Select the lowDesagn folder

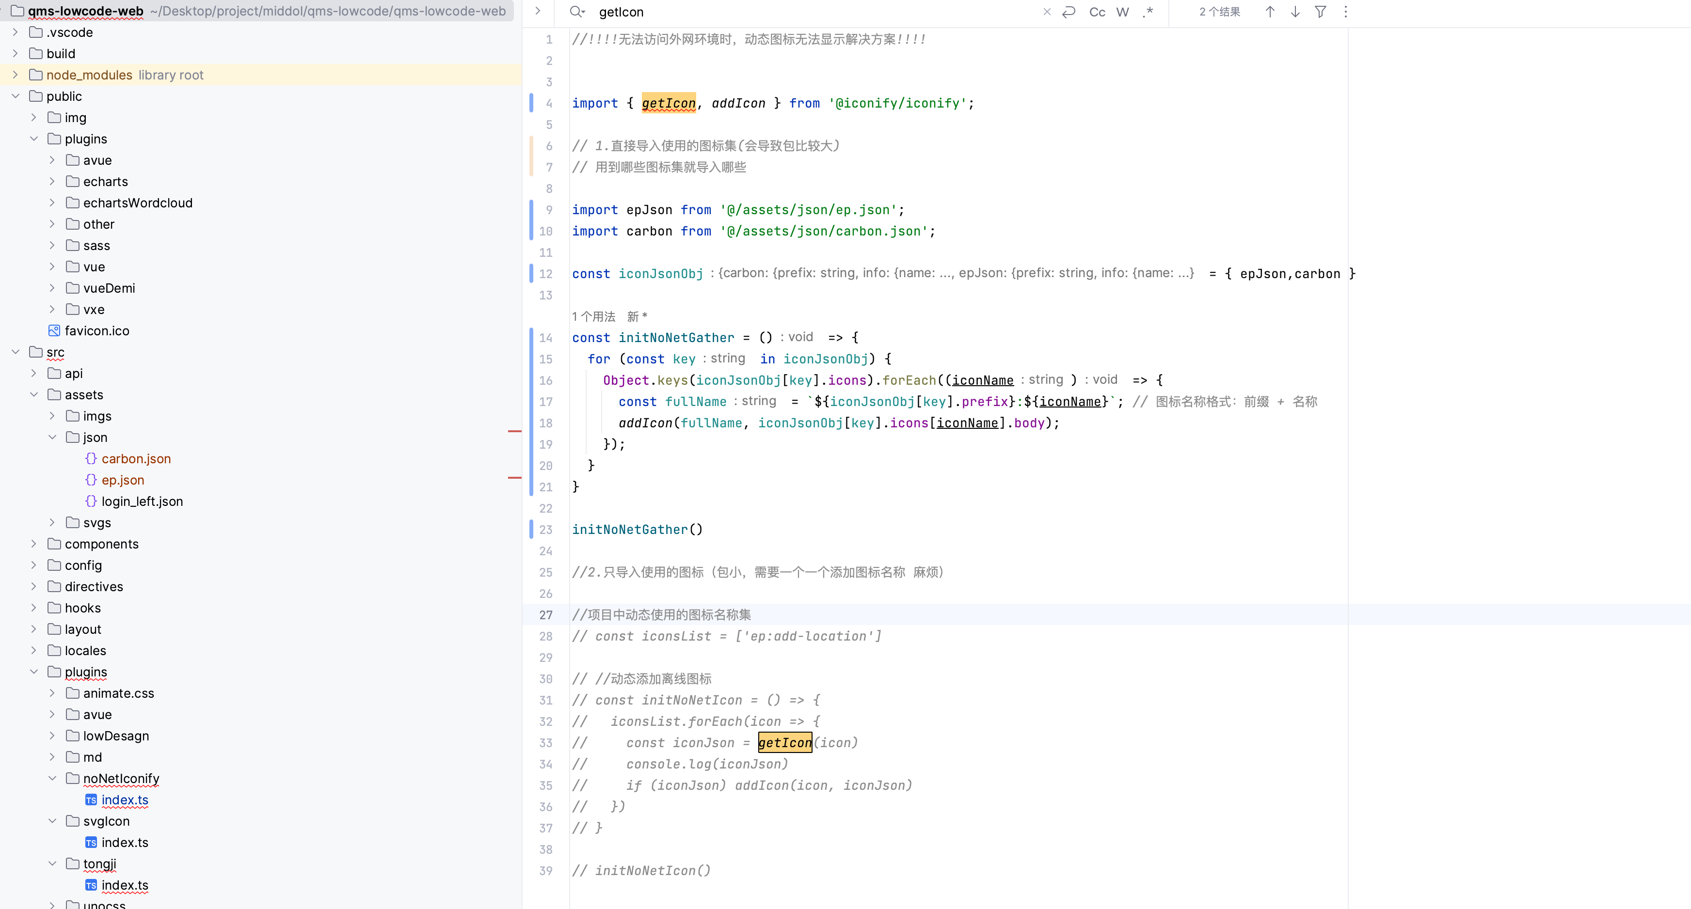(x=116, y=737)
